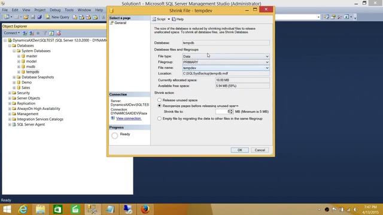Click the Toolbox wrench toolbar icon

(x=340, y=17)
